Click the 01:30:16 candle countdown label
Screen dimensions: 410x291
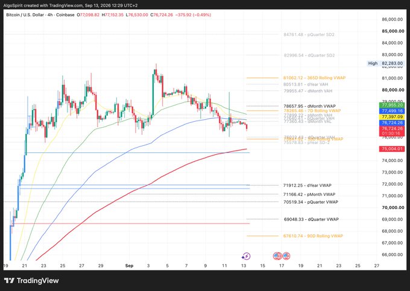(x=392, y=134)
